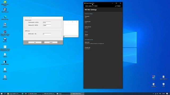Click the Buffer size input field
The image size is (170, 95).
[47, 34]
